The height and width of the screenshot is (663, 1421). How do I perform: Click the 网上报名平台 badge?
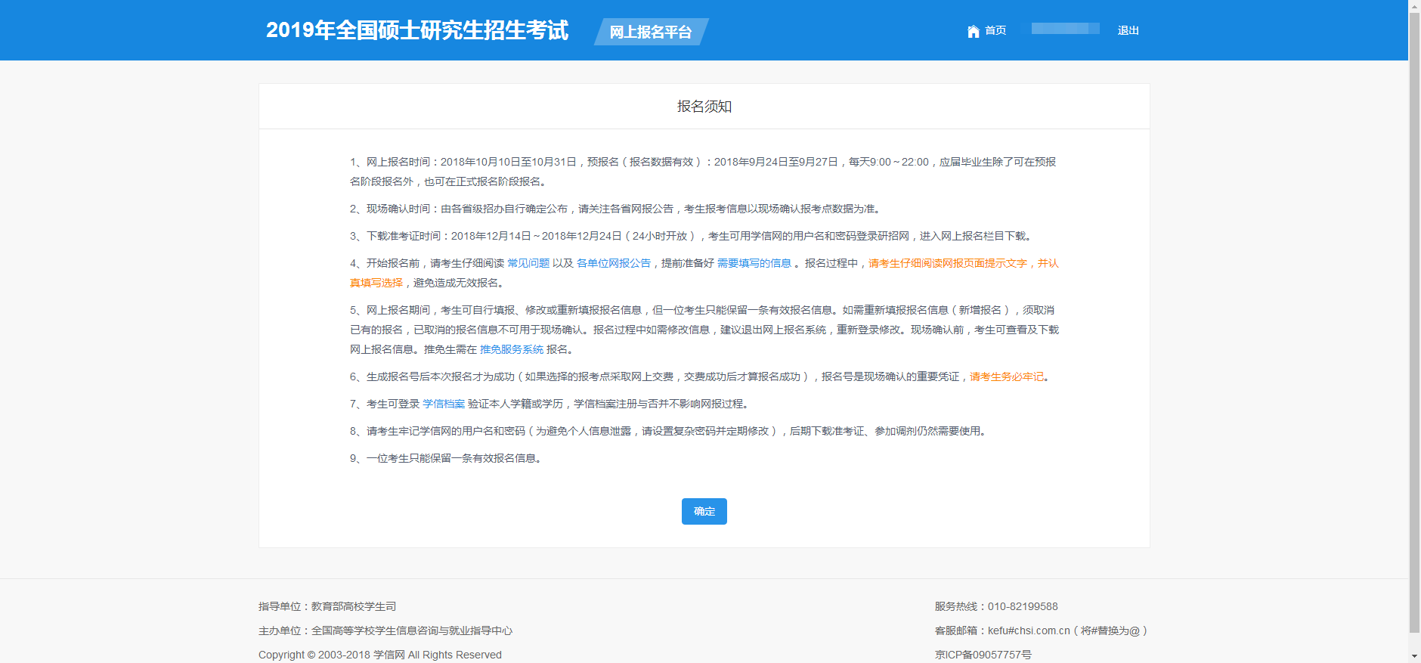click(650, 32)
